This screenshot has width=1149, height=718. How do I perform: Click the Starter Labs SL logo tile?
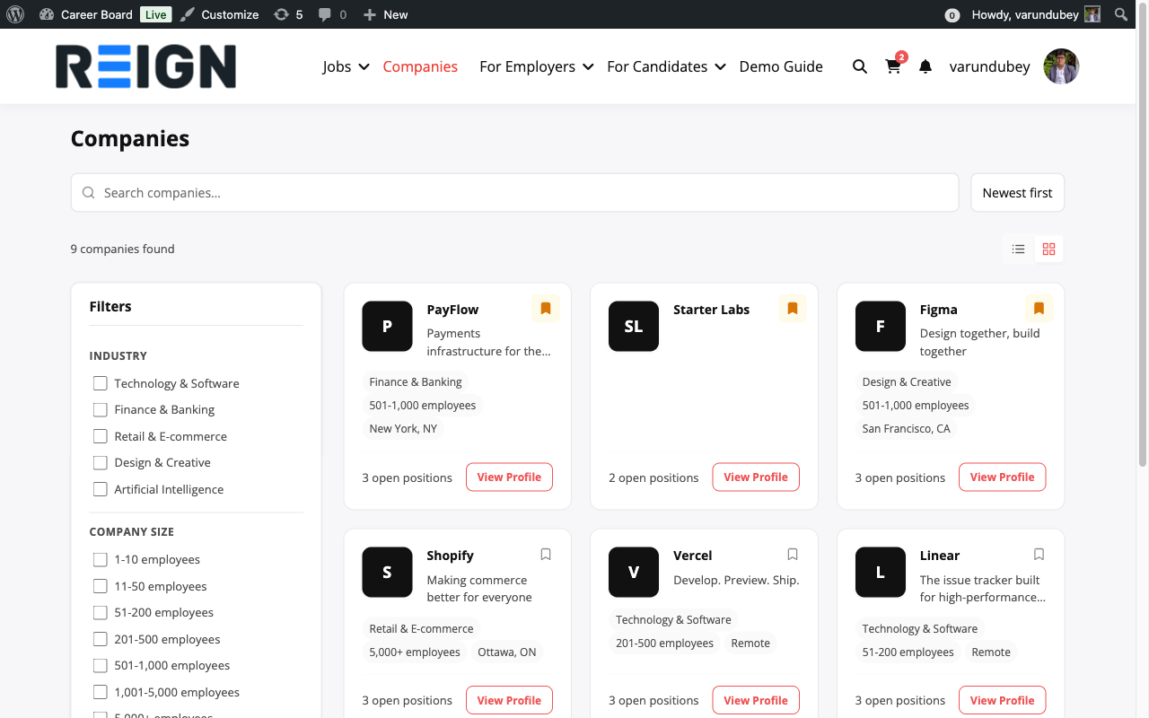coord(634,326)
